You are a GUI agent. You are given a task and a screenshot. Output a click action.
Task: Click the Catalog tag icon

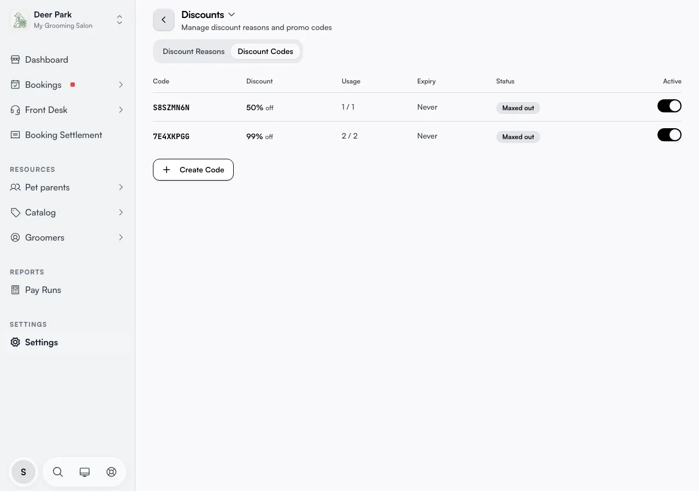tap(15, 212)
